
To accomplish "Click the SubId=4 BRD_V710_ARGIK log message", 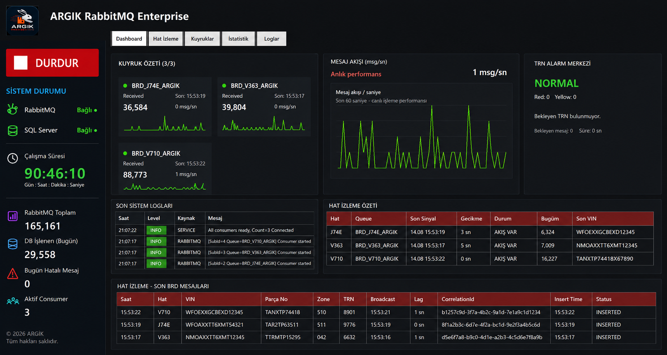I will tap(259, 241).
